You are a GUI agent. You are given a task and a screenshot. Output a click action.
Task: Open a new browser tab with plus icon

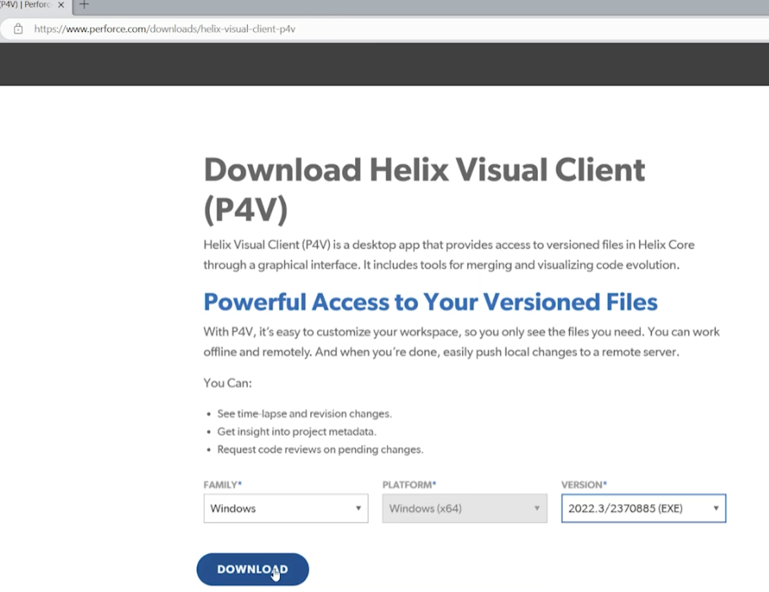pos(84,5)
